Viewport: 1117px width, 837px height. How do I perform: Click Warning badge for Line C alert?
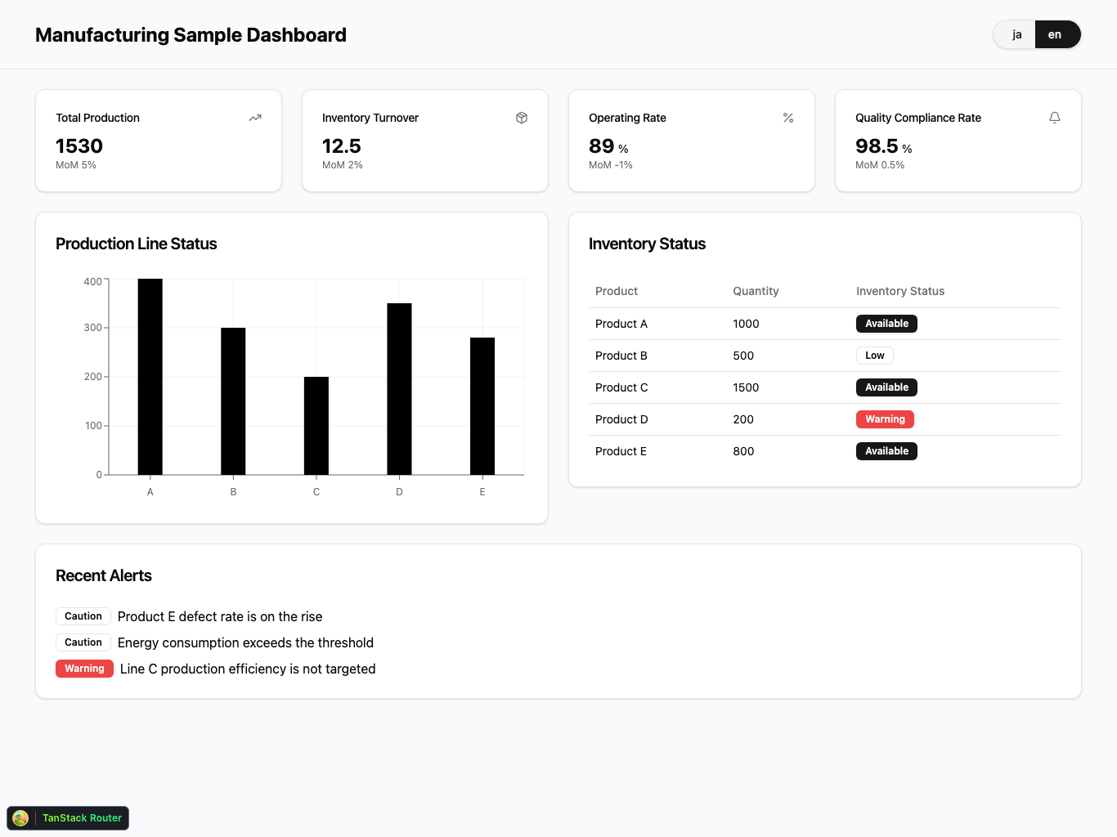click(x=84, y=669)
